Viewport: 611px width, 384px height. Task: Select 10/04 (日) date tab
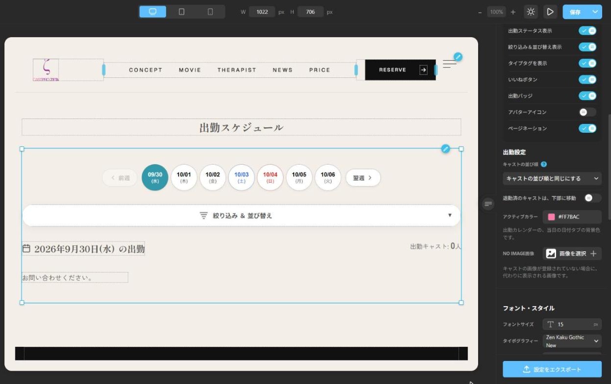[x=270, y=177]
